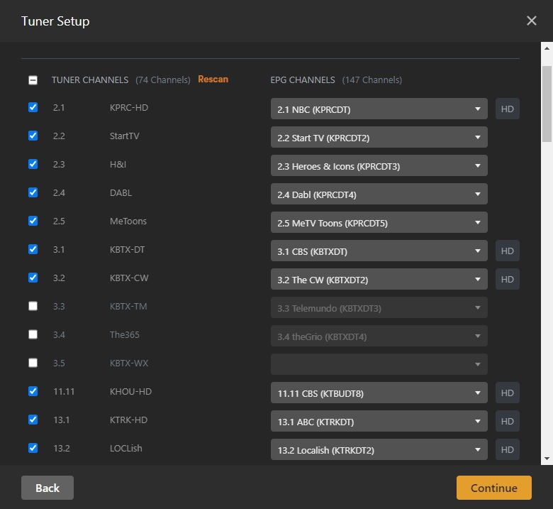Open the 13.2 Localish (KTRKDT2) dropdown

[379, 449]
